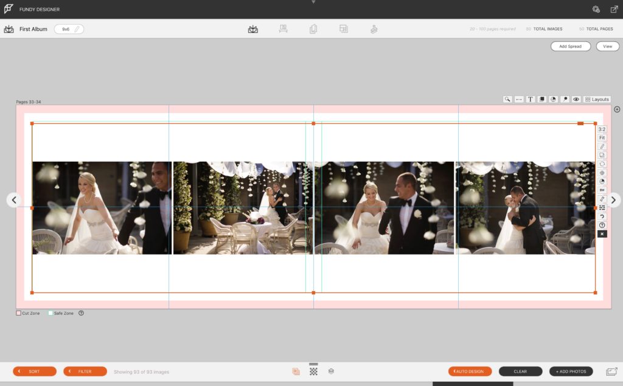Open the View button options
Screen dimensions: 623x386
click(x=608, y=46)
